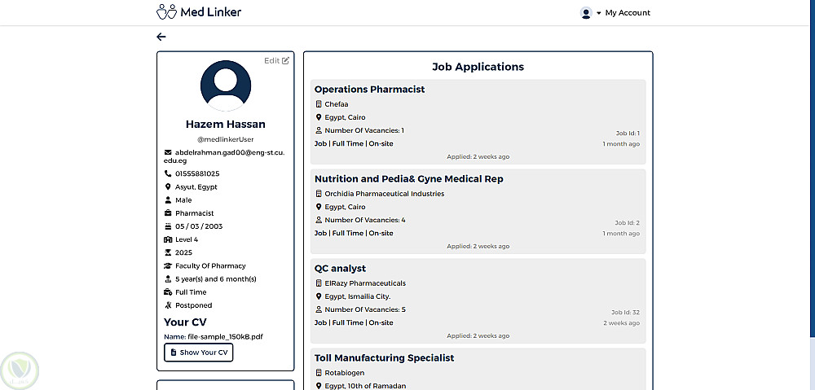Open Nutrition and Pedia& Gyne Medical Rep job
The image size is (815, 390).
(408, 179)
